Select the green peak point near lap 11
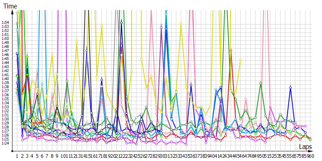 (67, 81)
